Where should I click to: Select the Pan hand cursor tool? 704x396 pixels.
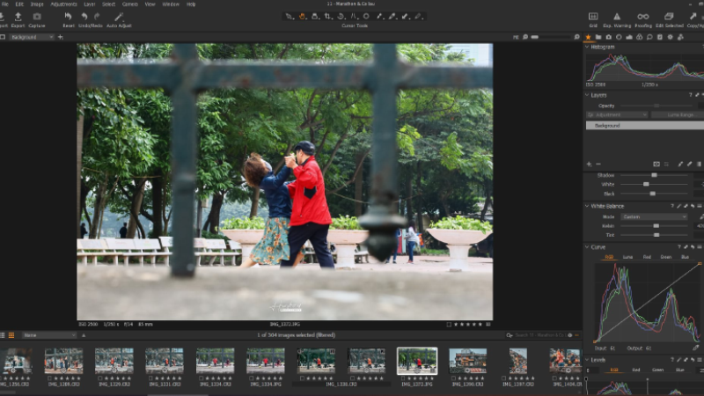coord(302,16)
